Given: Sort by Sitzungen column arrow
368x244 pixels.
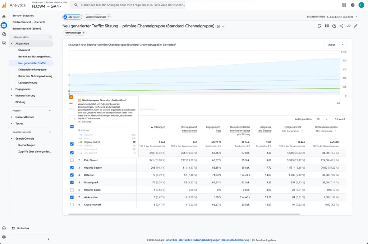Looking at the screenshot, I should (152, 127).
